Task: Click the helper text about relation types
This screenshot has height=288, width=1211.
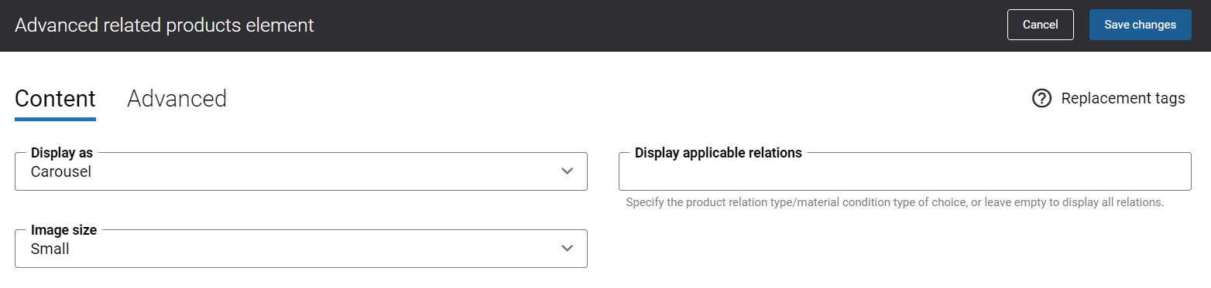Action: pyautogui.click(x=895, y=203)
